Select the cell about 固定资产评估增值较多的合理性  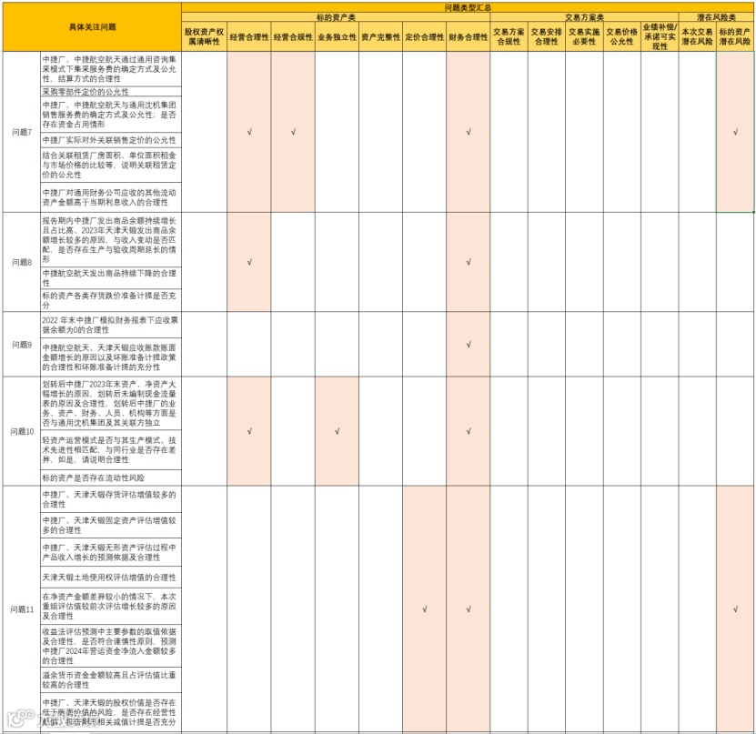pyautogui.click(x=111, y=526)
